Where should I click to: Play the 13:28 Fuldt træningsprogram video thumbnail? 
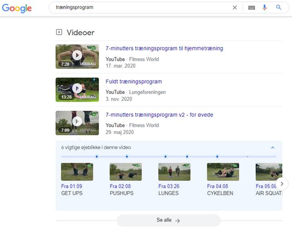click(x=77, y=90)
